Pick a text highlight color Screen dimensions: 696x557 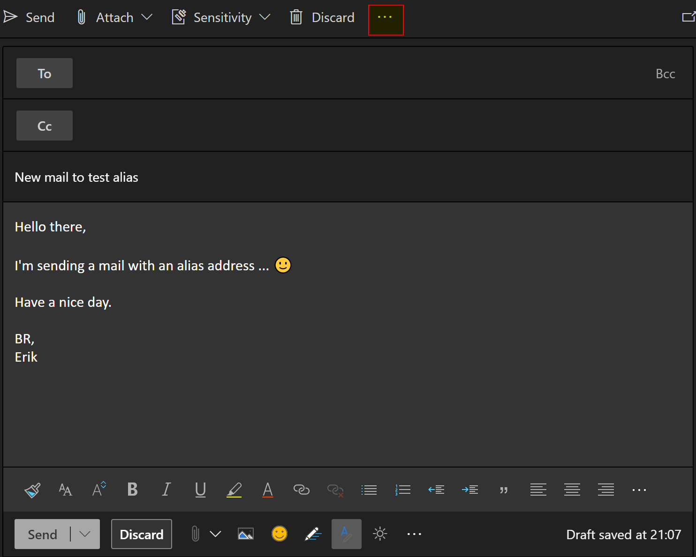(x=234, y=490)
